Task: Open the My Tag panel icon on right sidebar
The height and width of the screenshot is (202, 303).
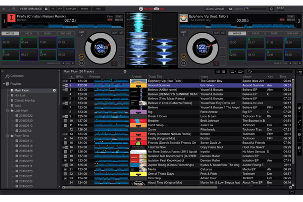Action: pyautogui.click(x=299, y=108)
